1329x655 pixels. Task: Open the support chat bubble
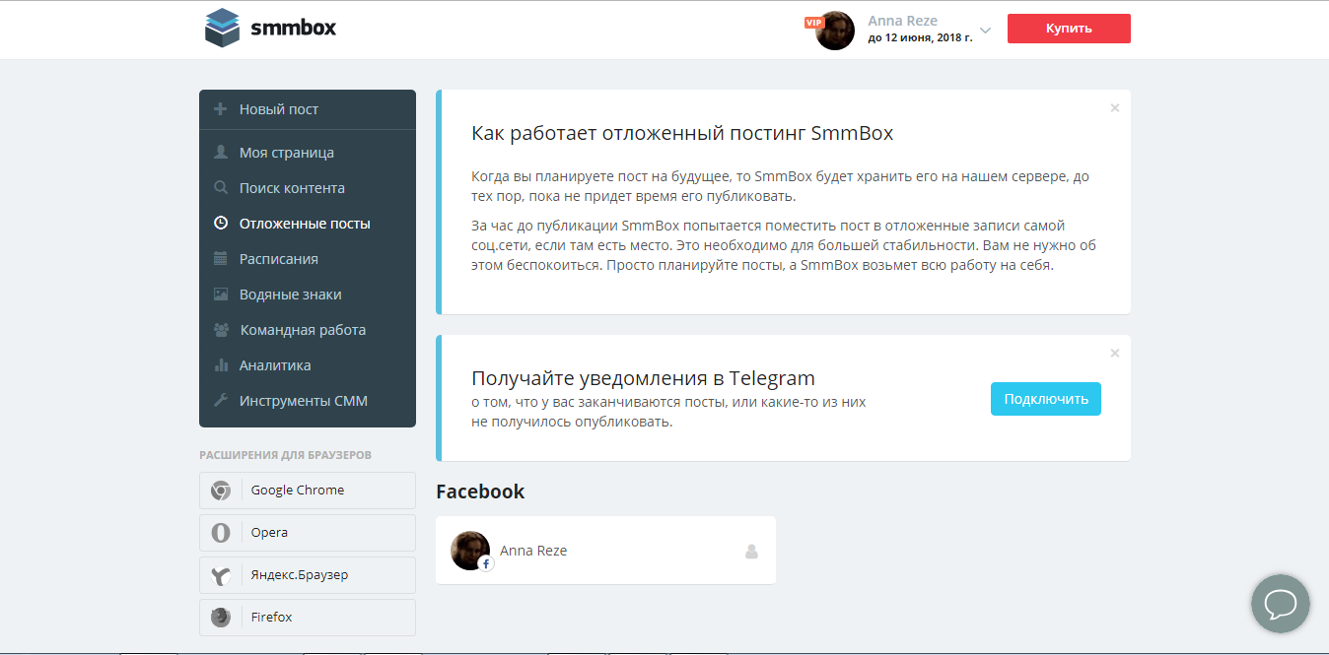1281,604
